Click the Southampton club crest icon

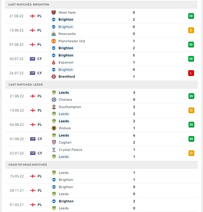click(x=54, y=107)
